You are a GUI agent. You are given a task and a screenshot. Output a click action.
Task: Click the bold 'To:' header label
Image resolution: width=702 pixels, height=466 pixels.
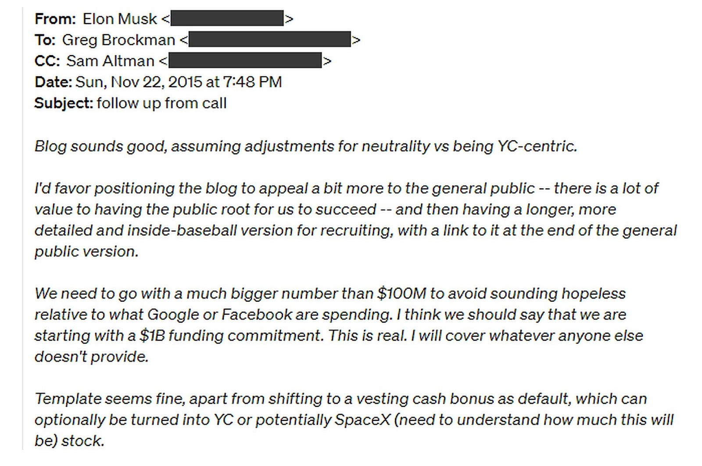click(x=45, y=39)
